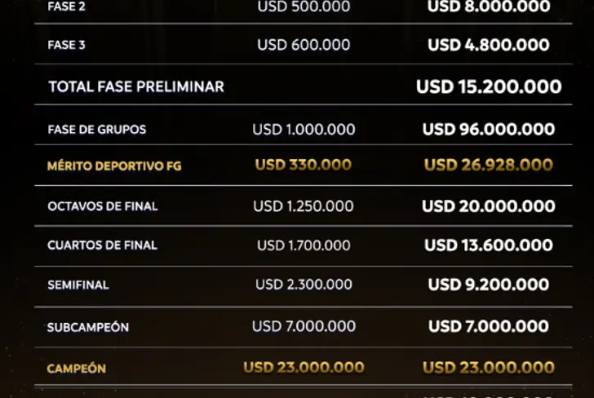Click the FASE 2 row label

[67, 7]
